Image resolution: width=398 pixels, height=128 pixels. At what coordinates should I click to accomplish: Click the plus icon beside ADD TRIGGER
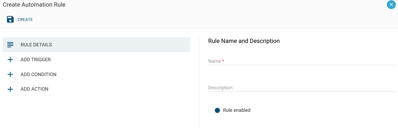10,60
